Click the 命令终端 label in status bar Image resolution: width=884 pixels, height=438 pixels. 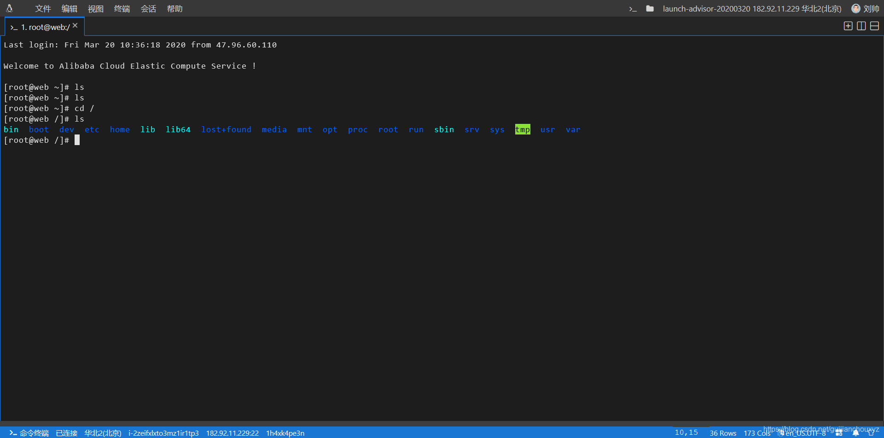(x=34, y=433)
